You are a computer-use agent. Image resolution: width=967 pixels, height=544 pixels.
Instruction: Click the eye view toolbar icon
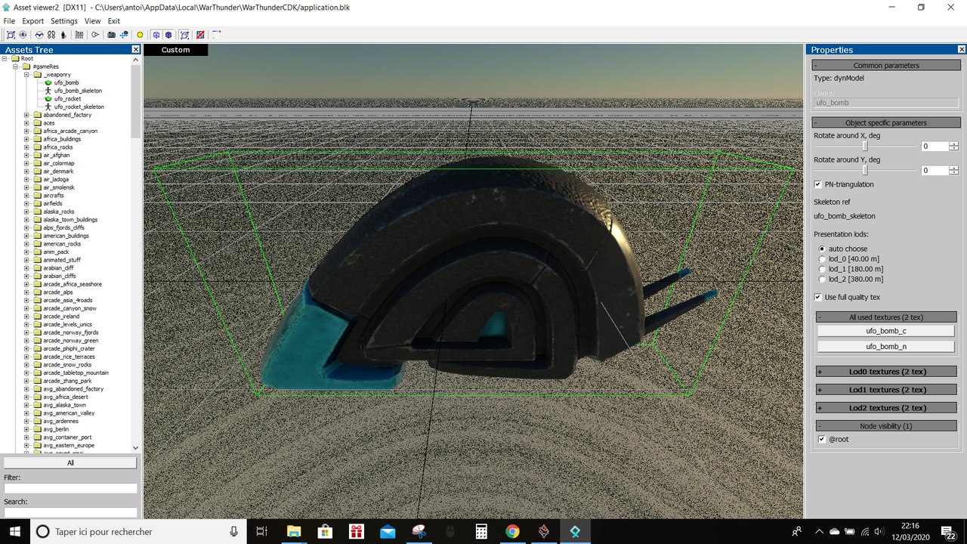pyautogui.click(x=23, y=35)
